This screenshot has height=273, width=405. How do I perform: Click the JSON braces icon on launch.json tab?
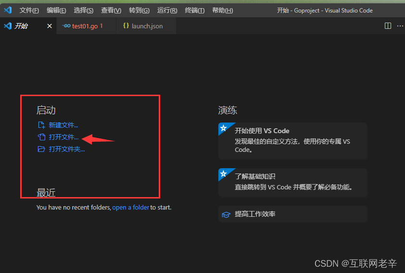click(126, 25)
